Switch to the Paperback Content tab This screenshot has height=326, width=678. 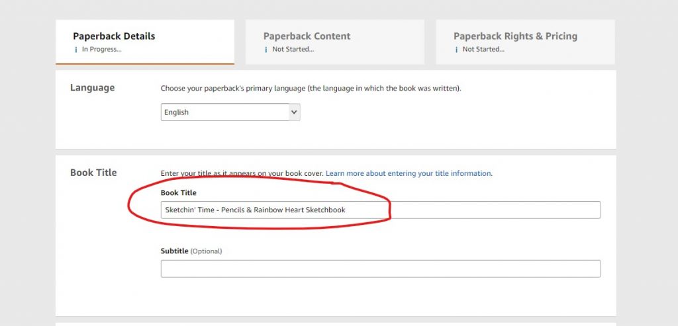334,42
